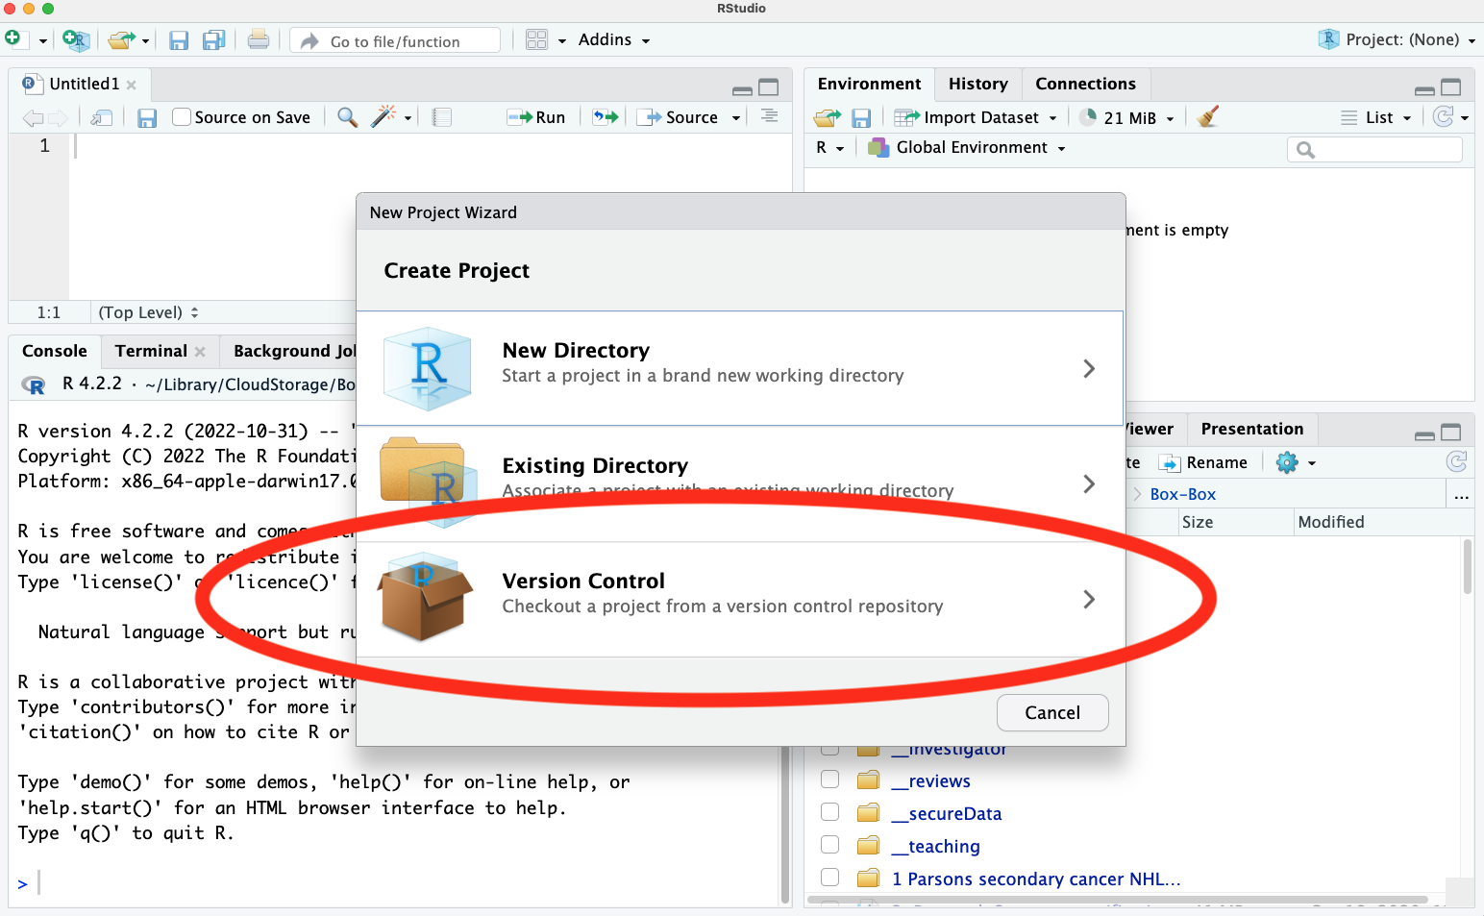This screenshot has width=1484, height=916.
Task: Check the __reviews folder checkbox
Action: [x=830, y=780]
